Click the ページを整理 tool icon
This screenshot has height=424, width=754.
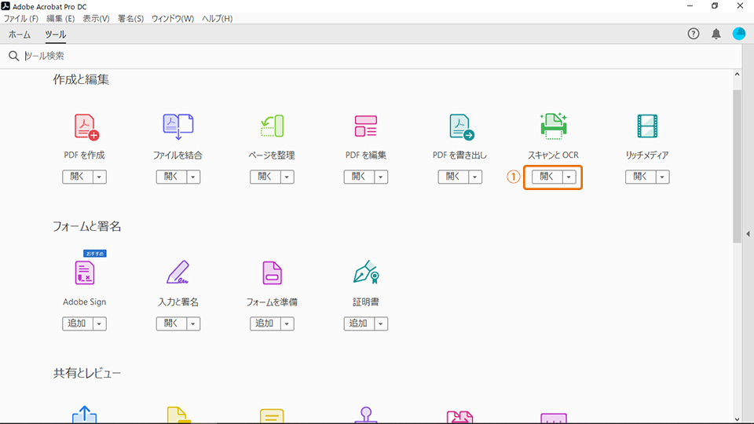[273, 126]
